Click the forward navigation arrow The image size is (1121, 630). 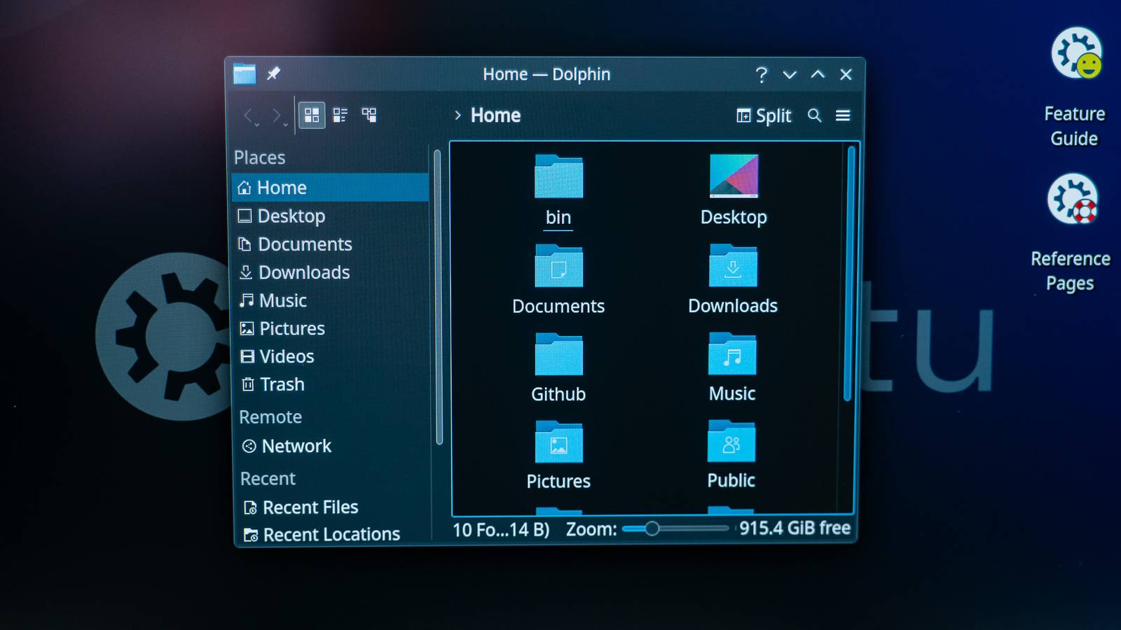click(275, 115)
